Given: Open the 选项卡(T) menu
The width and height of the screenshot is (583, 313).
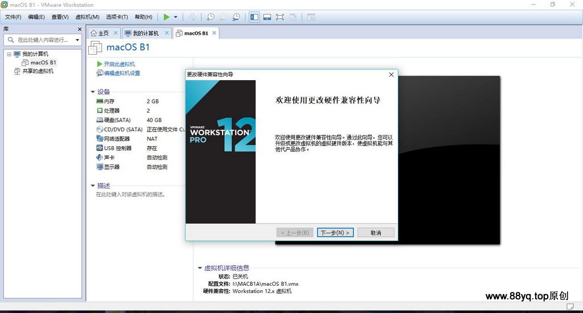Looking at the screenshot, I should (x=117, y=17).
